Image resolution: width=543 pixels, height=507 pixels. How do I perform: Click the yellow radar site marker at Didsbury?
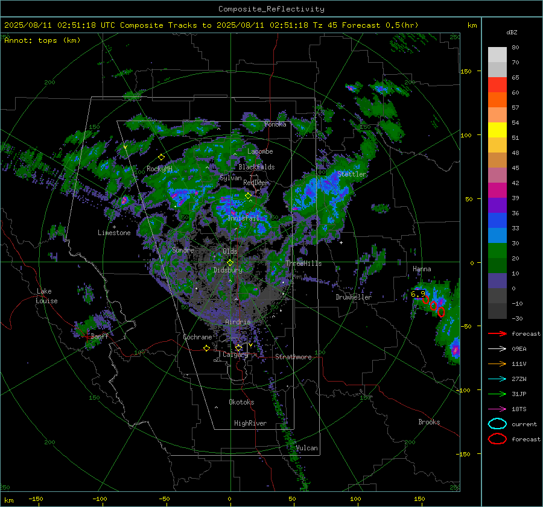pos(230,263)
